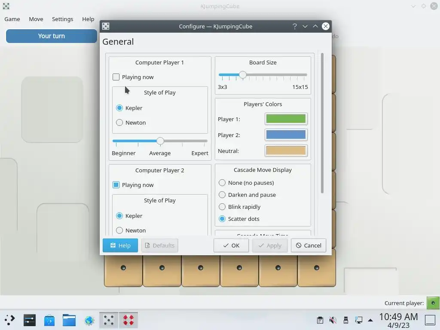Cancel the Configure dialog
Viewport: 440px width, 330px height.
pyautogui.click(x=309, y=245)
